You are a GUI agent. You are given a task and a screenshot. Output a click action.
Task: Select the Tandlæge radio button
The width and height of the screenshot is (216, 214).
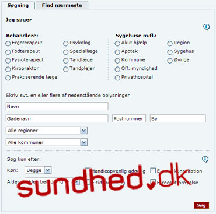[x=66, y=61]
